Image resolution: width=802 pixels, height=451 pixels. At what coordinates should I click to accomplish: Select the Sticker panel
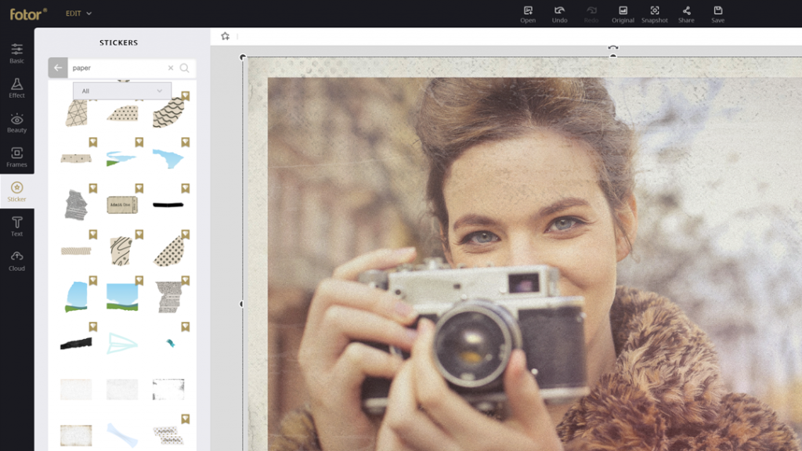coord(17,192)
